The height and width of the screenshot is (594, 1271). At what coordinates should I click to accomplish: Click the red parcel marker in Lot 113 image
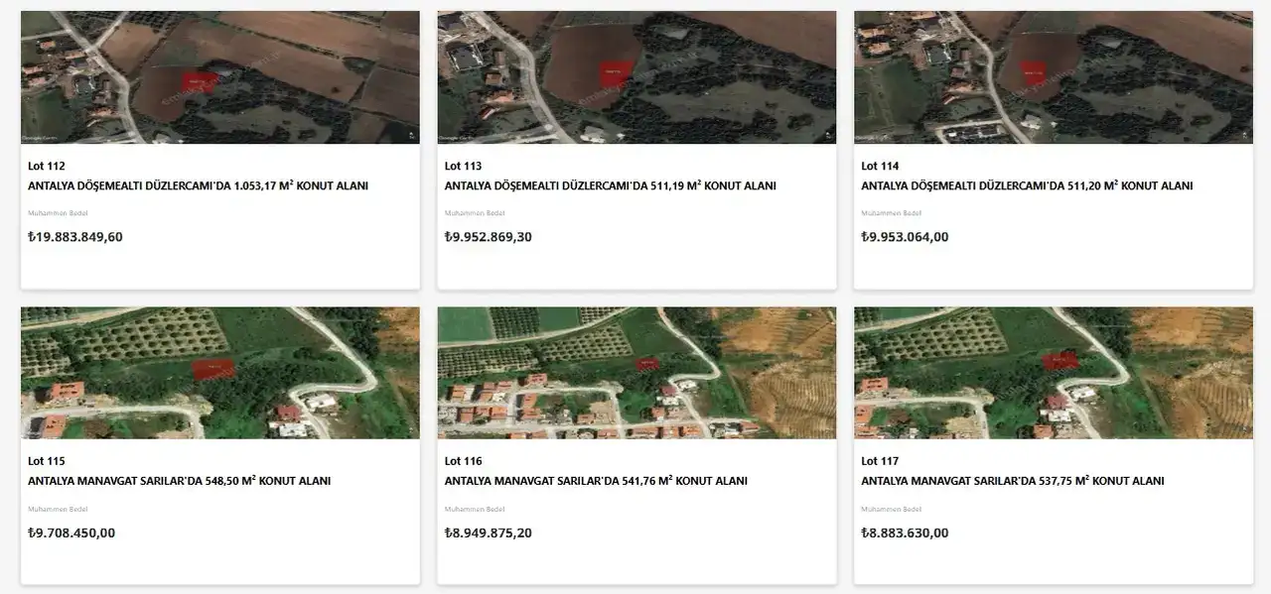(614, 71)
